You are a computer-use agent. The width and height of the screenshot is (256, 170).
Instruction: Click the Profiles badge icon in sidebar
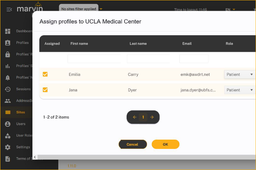click(x=8, y=43)
